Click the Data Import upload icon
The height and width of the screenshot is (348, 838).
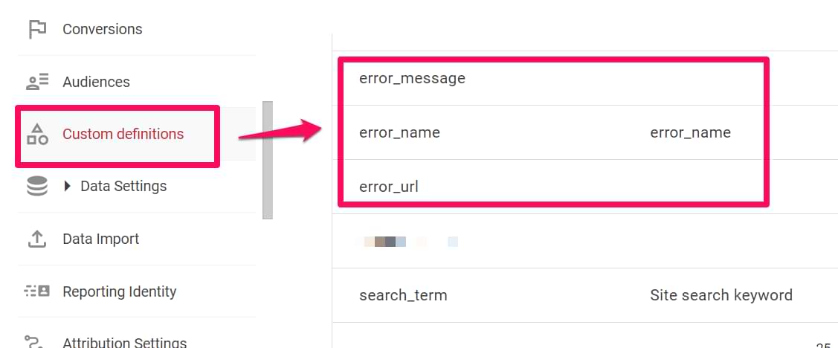point(36,239)
